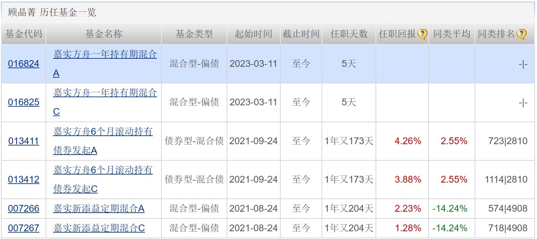Click 混合型-偏债 type in 016825 row
This screenshot has height=239, width=537.
tap(194, 102)
